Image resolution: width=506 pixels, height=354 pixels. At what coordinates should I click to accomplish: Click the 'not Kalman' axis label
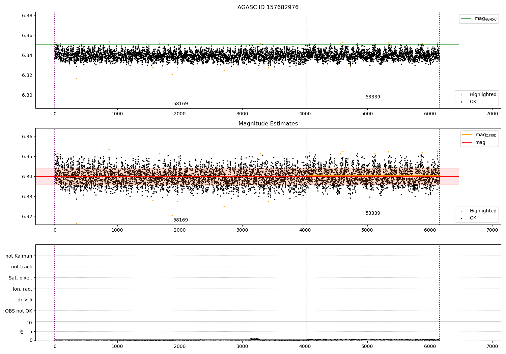pos(19,256)
